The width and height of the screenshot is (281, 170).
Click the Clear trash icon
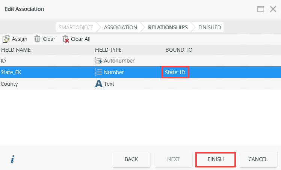click(x=37, y=39)
